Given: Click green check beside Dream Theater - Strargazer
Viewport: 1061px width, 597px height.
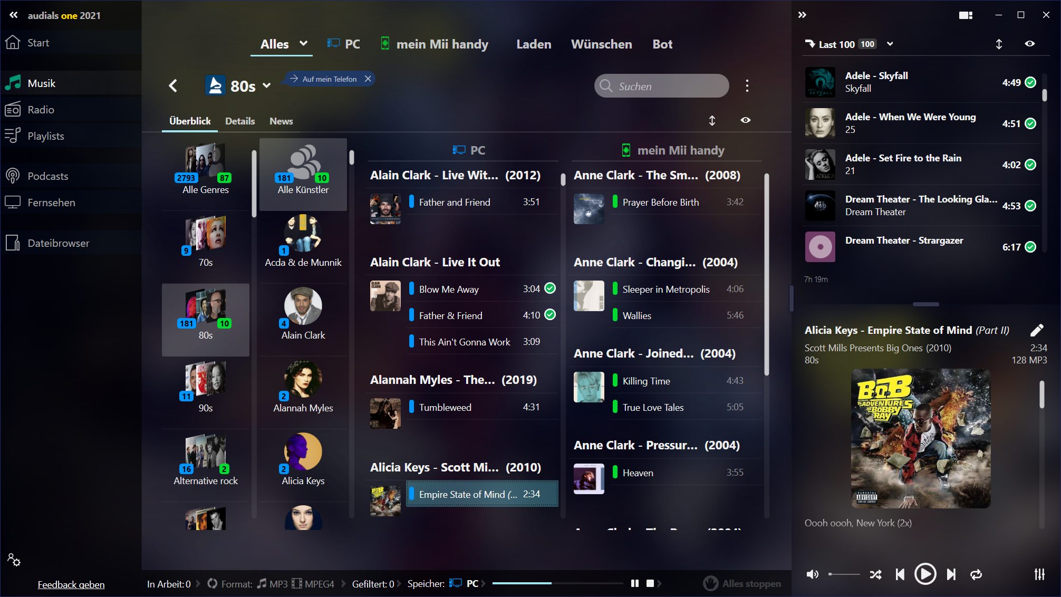Looking at the screenshot, I should (1031, 247).
